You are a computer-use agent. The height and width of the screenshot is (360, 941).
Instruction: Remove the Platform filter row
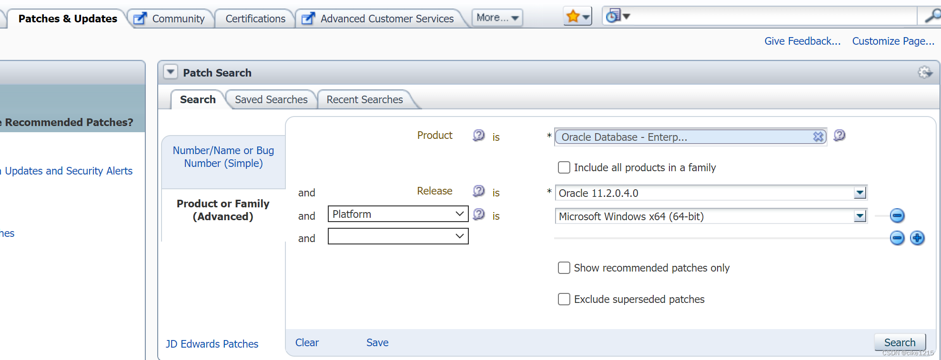(x=897, y=216)
